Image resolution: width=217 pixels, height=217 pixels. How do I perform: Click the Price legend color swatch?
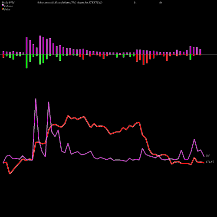pyautogui.click(x=3, y=9)
